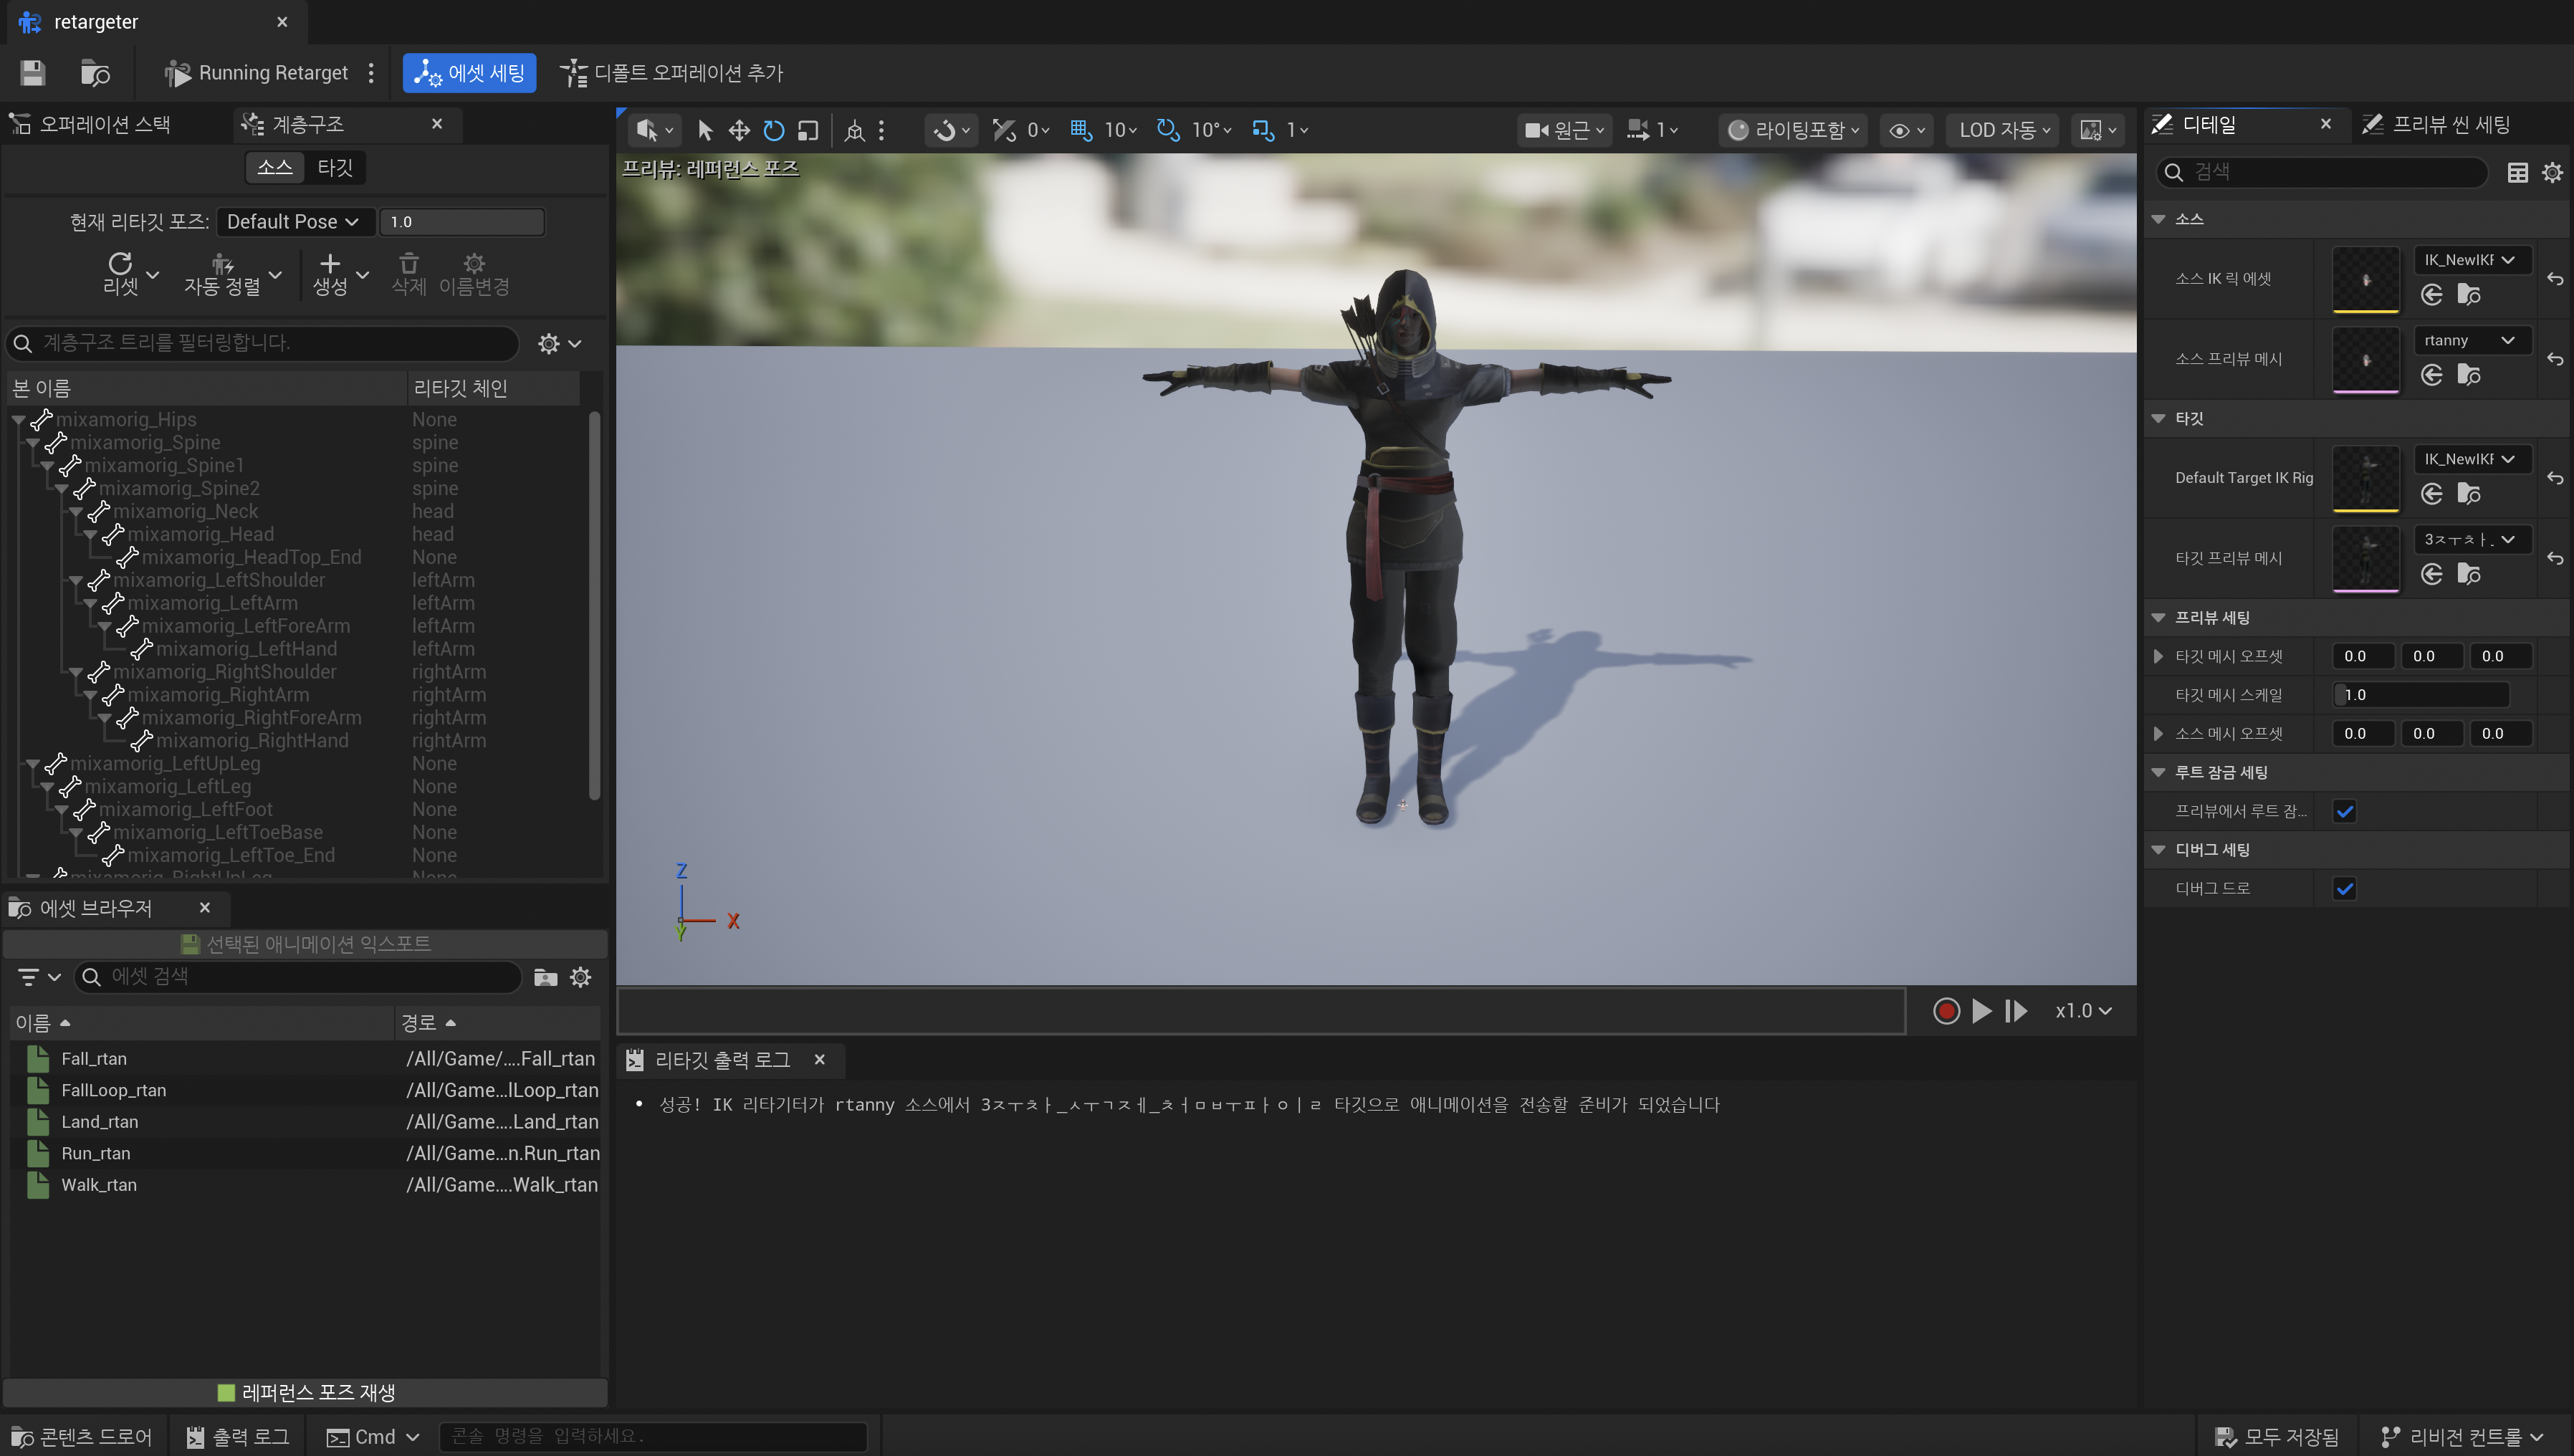Image resolution: width=2574 pixels, height=1456 pixels.
Task: Click 레퍼런스 포즈 재생 button
Action: 306,1392
